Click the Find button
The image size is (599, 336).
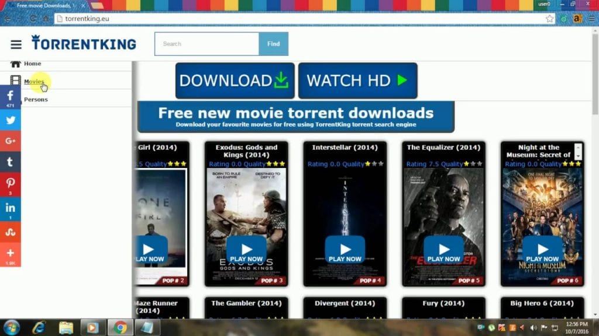click(274, 44)
